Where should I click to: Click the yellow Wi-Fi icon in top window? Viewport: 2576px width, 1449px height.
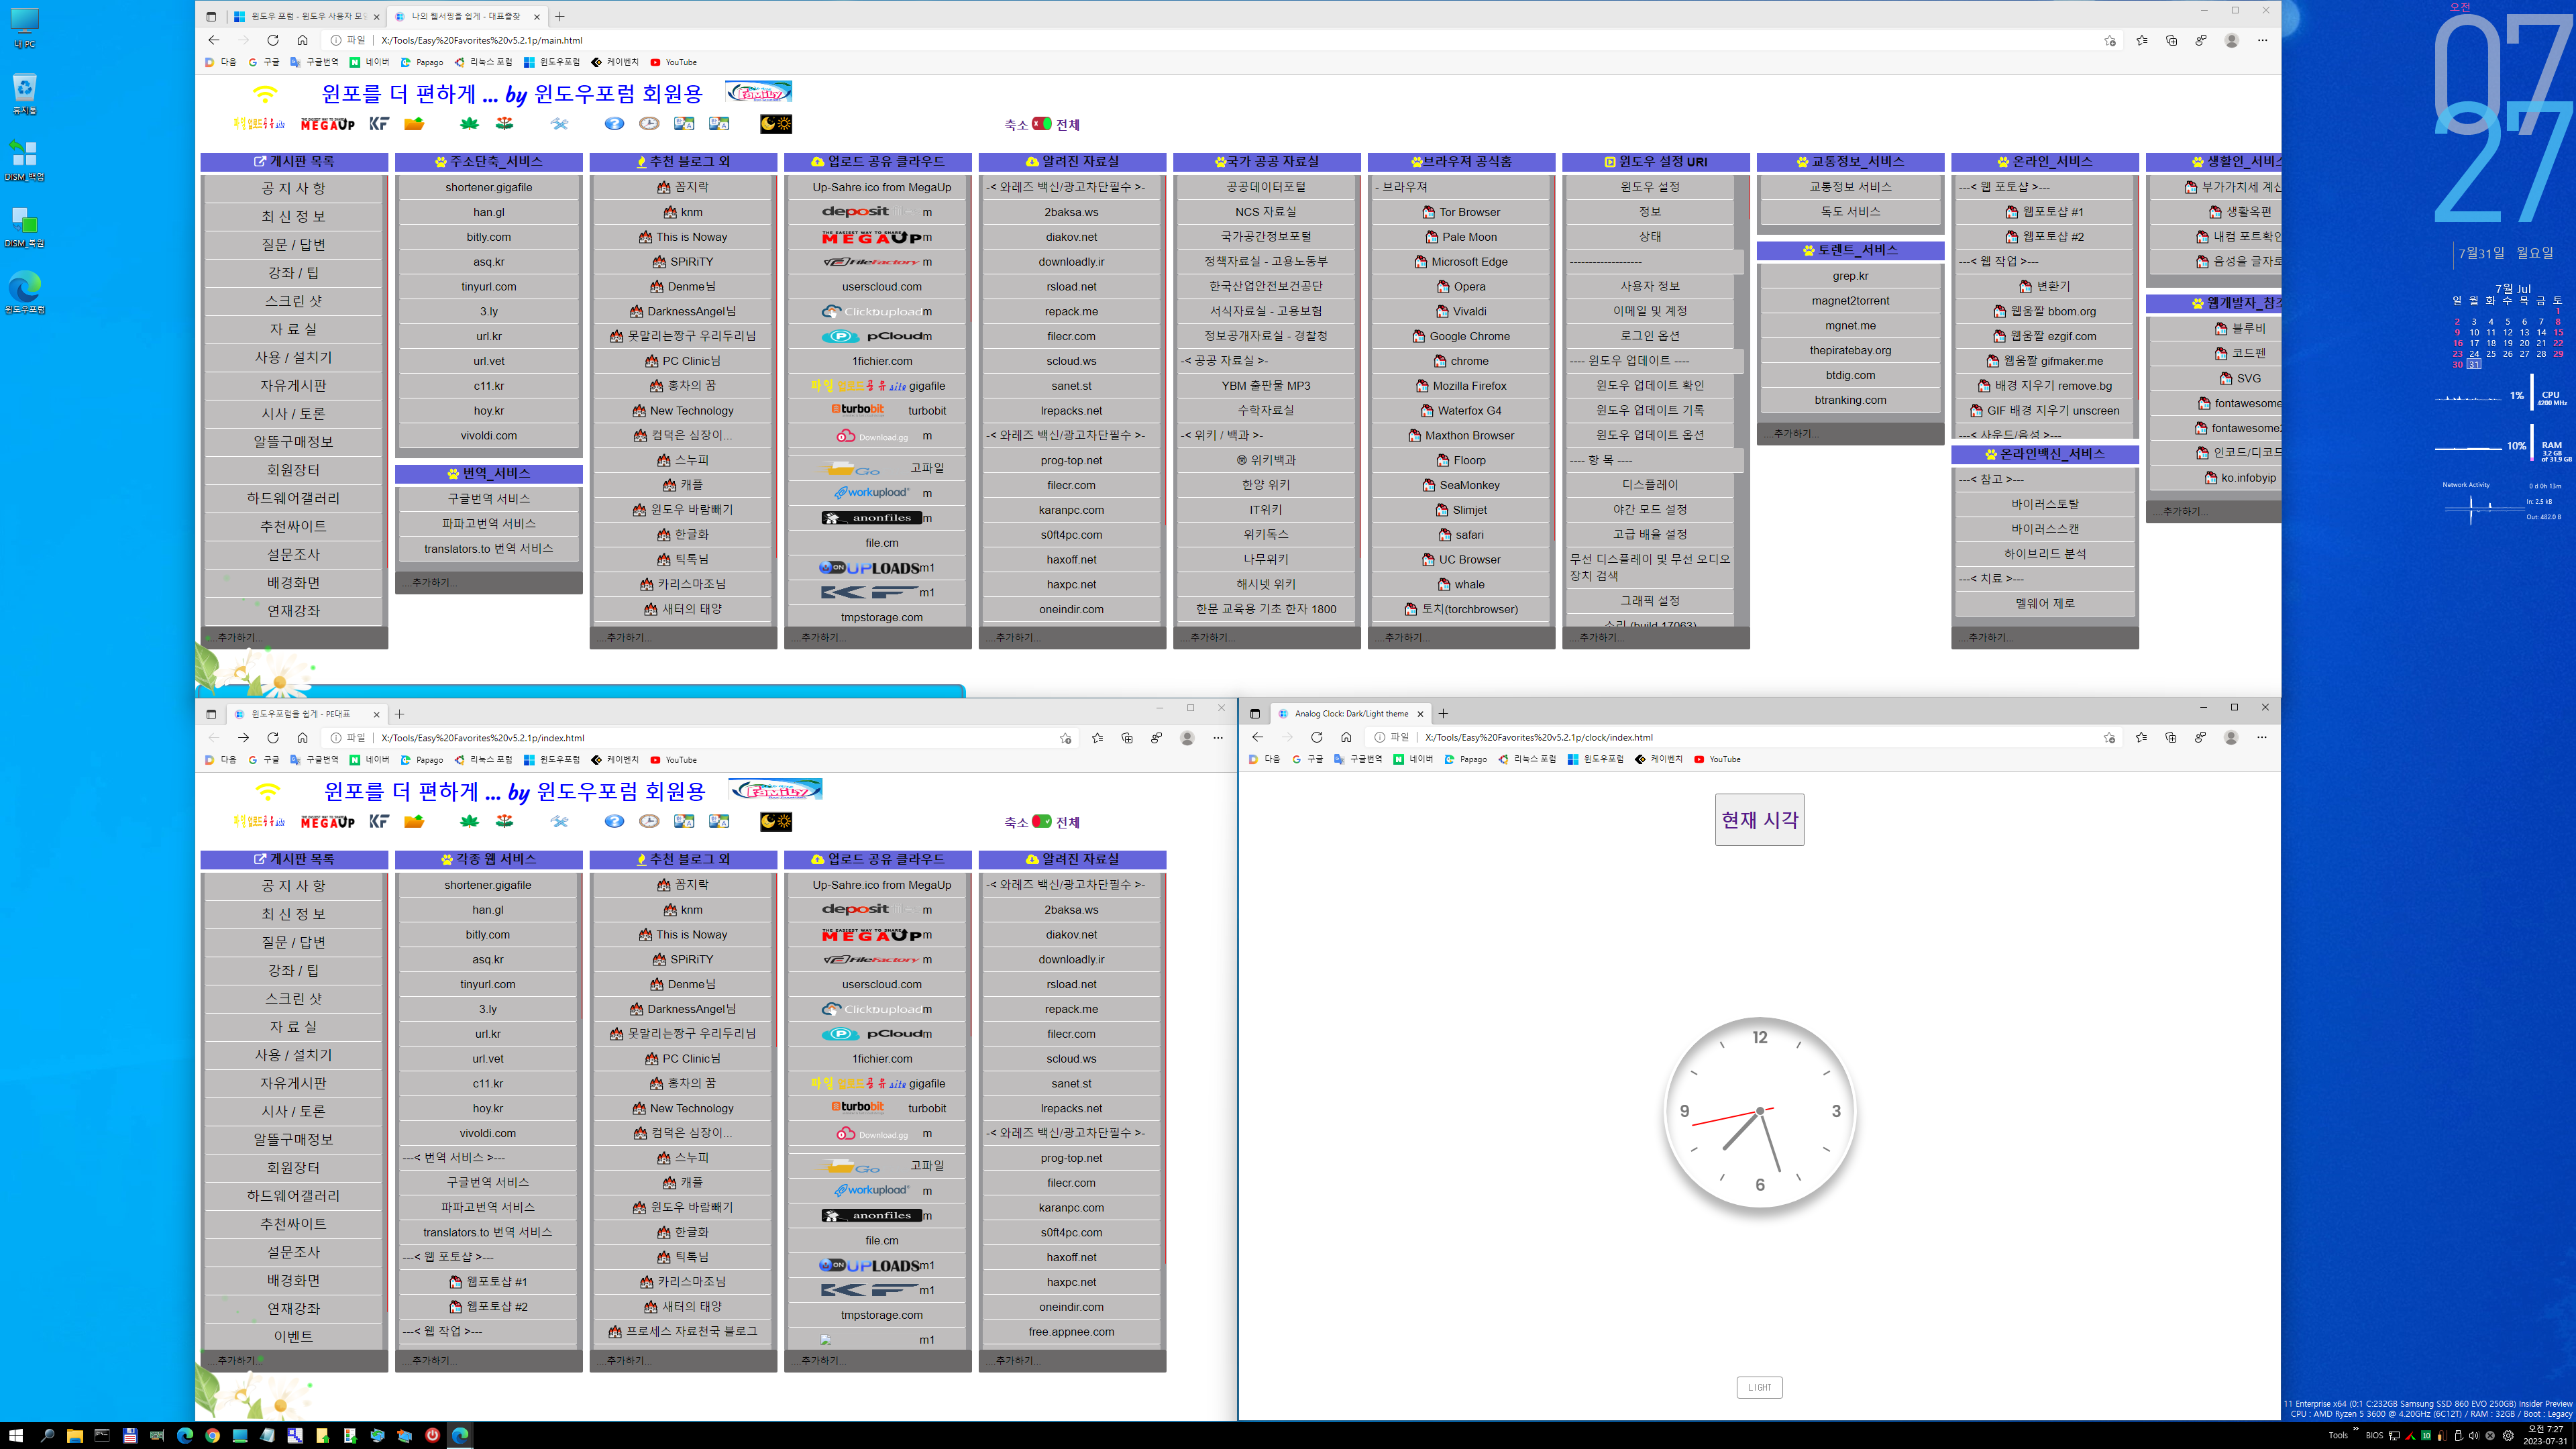coord(265,94)
